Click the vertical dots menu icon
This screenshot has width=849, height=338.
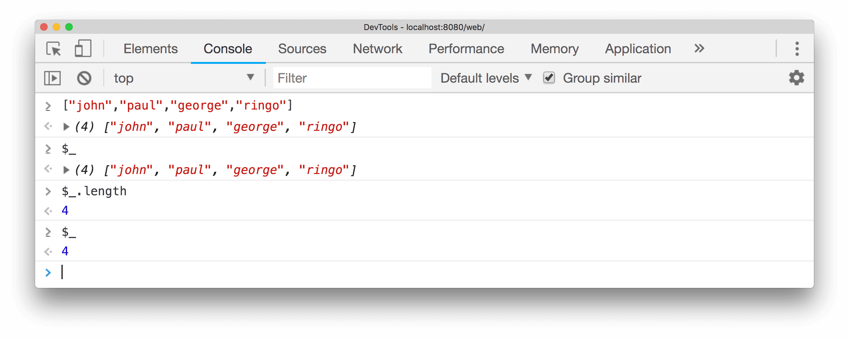coord(796,49)
